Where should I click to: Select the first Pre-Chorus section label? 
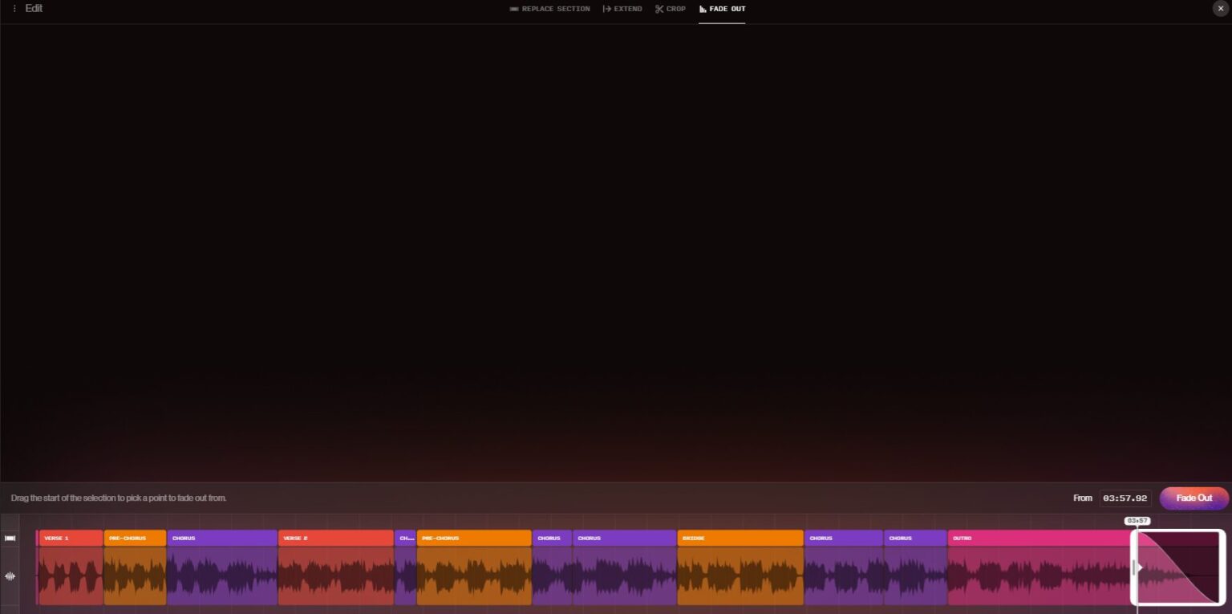[135, 539]
